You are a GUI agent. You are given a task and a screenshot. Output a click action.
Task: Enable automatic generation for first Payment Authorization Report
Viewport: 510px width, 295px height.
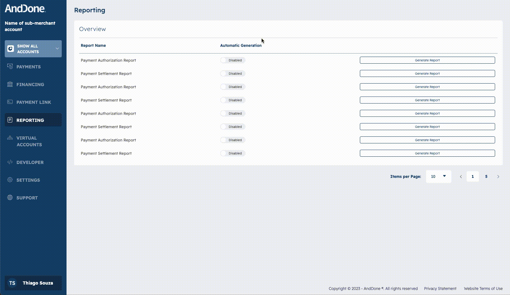pyautogui.click(x=233, y=60)
